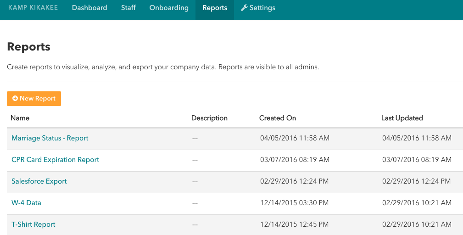This screenshot has width=463, height=235.
Task: Click Salesforce Export's created date 02/29/2016 12:24 PM
Action: (x=295, y=181)
